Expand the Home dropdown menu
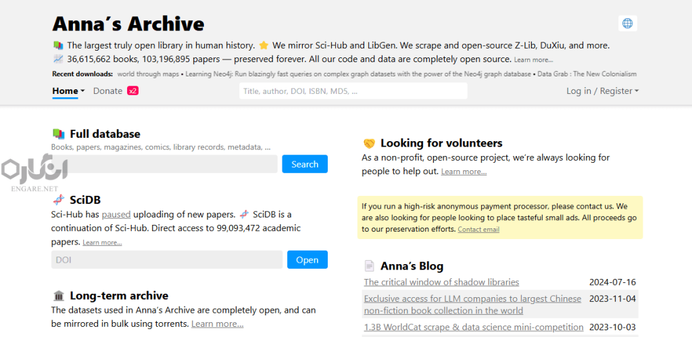Viewport: 692px width, 337px height. tap(68, 91)
